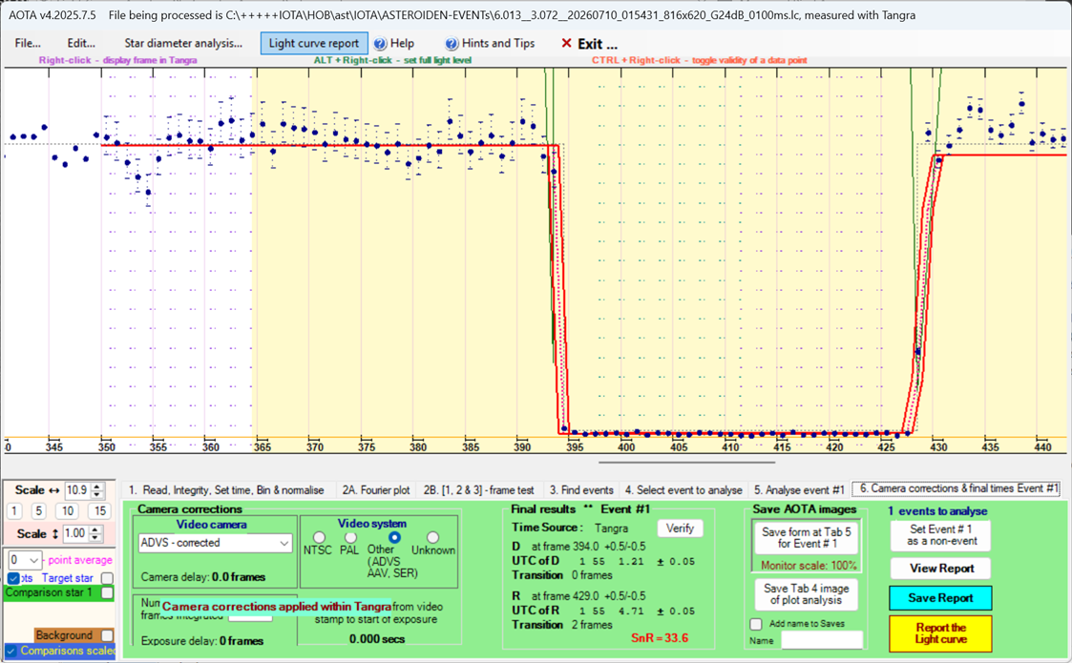Click the Name input field
The height and width of the screenshot is (663, 1072).
coord(821,640)
